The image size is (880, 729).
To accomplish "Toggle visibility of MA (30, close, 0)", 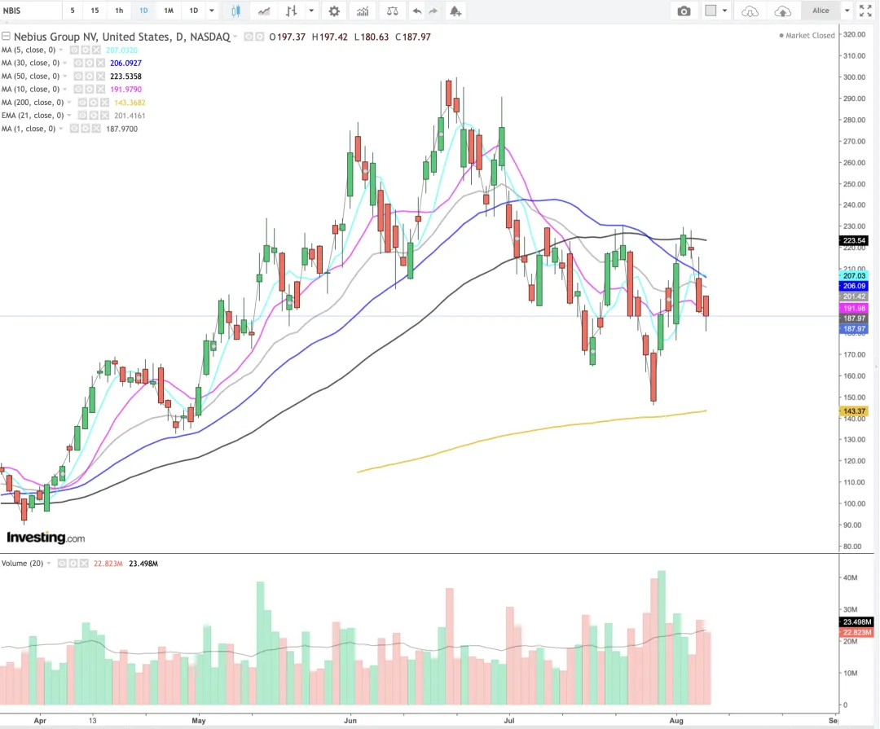I will click(78, 63).
